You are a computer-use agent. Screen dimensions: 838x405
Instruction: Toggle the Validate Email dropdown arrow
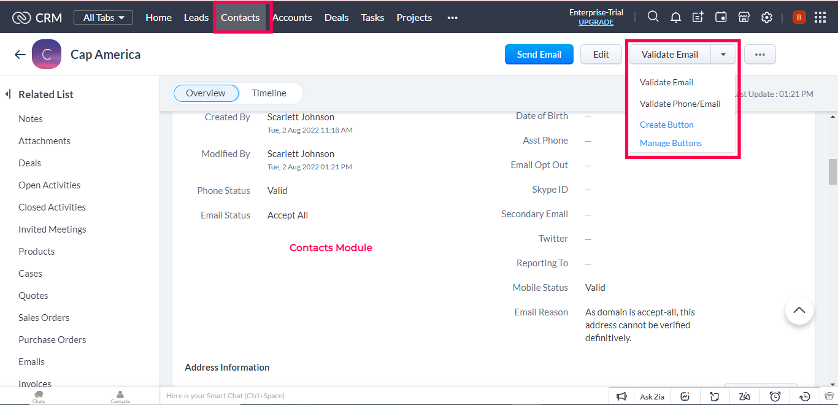(x=723, y=55)
